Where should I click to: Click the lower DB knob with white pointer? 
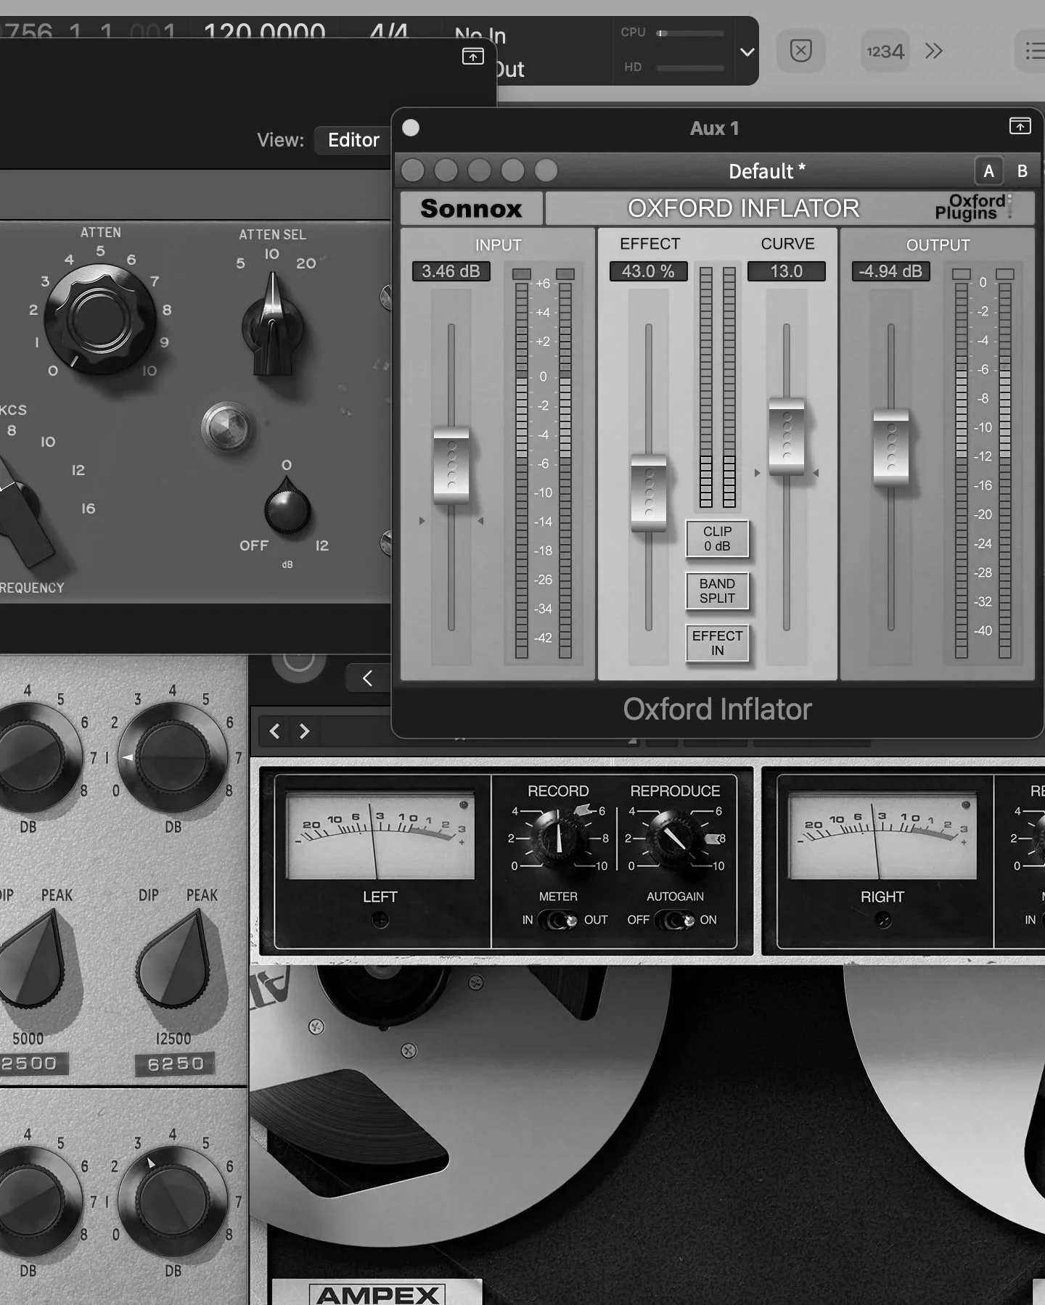point(173,1203)
